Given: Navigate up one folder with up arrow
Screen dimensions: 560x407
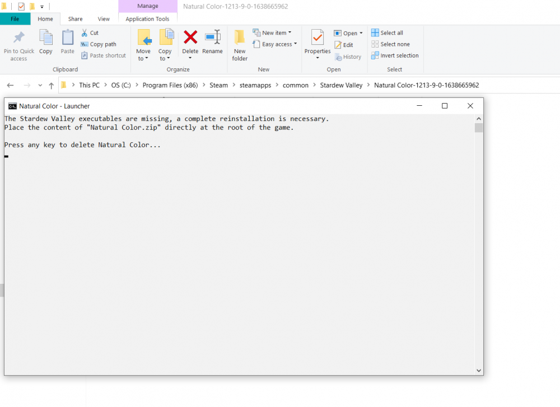Looking at the screenshot, I should pyautogui.click(x=52, y=85).
